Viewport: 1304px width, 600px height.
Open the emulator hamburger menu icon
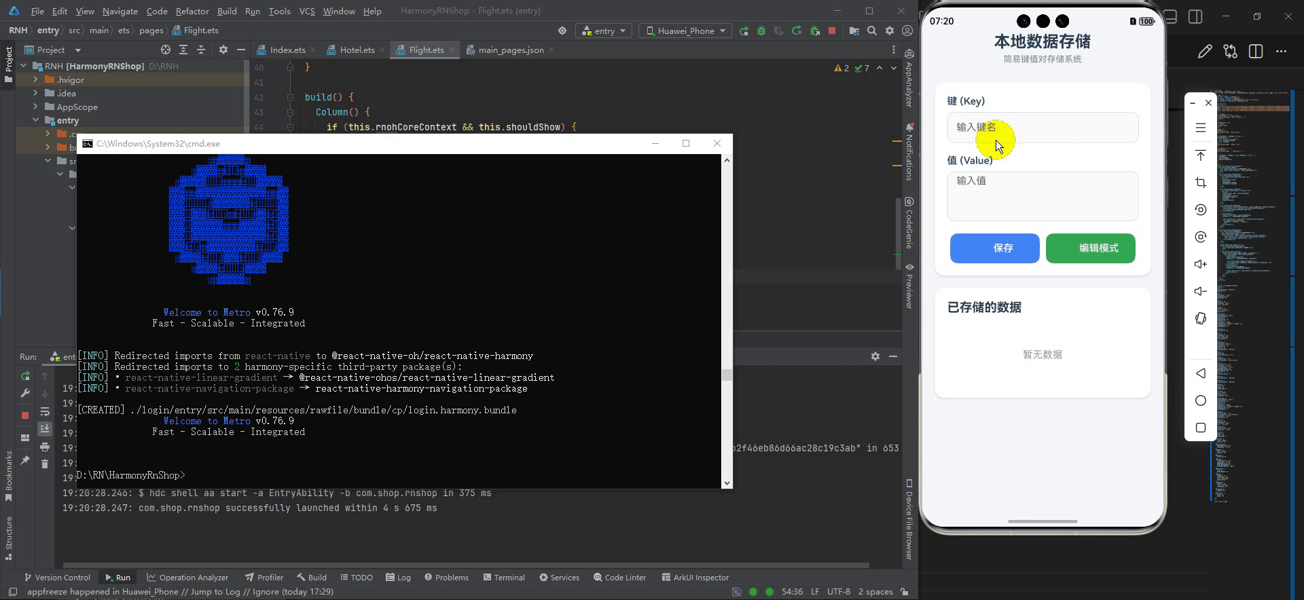[1201, 128]
